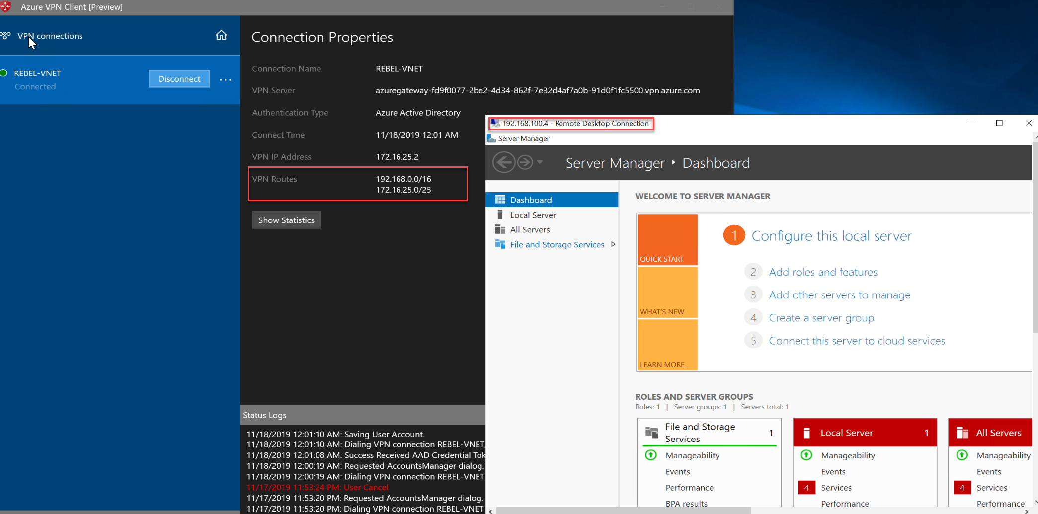
Task: Click the Azure VPN Client app icon in title bar
Action: pyautogui.click(x=6, y=7)
